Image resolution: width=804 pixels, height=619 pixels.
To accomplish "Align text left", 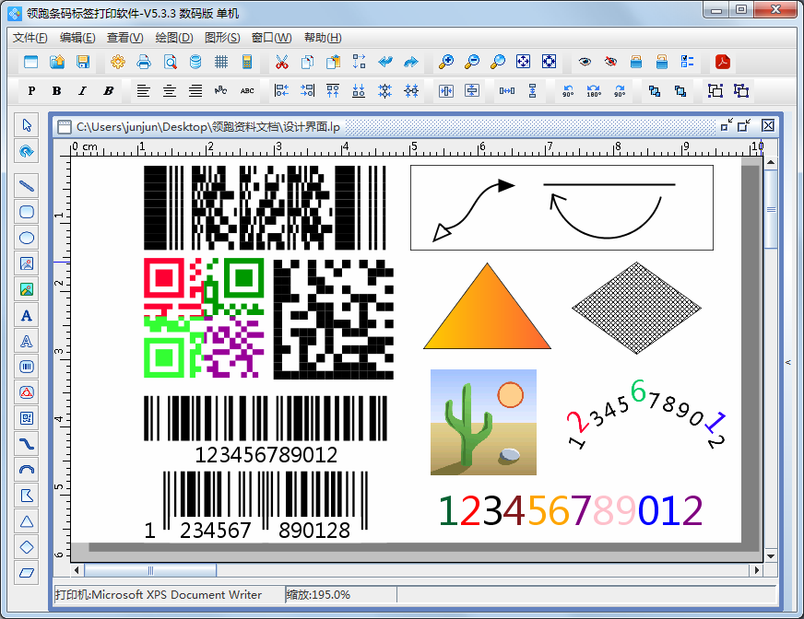I will point(144,90).
